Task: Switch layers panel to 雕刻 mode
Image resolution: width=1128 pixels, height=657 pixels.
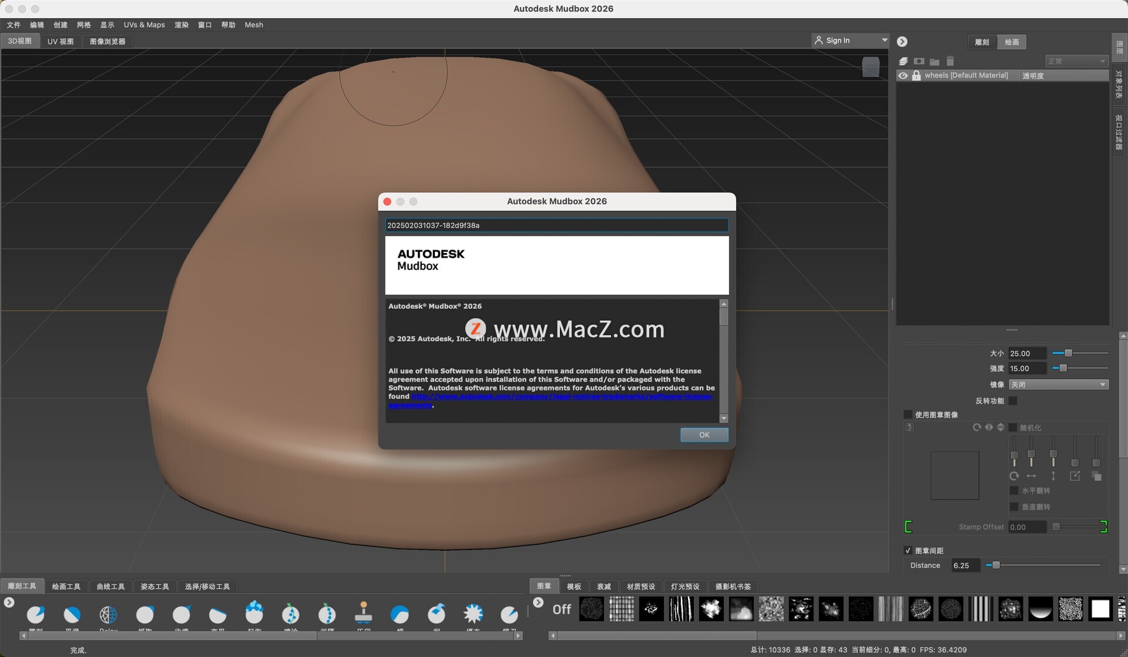Action: (982, 42)
